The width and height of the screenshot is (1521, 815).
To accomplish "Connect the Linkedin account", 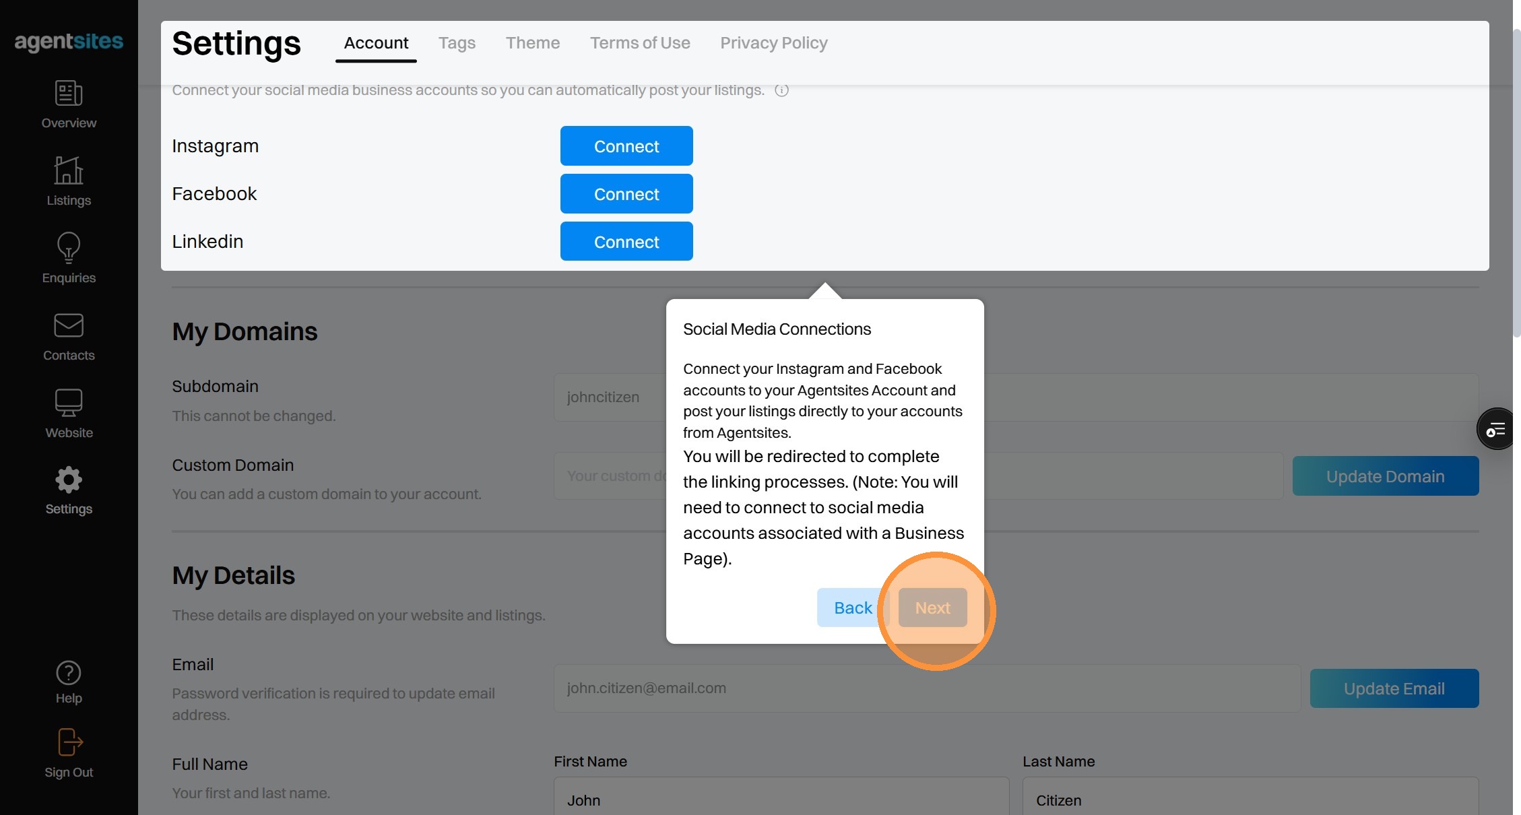I will point(626,242).
